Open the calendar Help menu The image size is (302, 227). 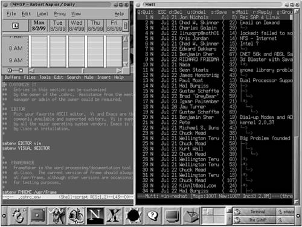(x=119, y=14)
